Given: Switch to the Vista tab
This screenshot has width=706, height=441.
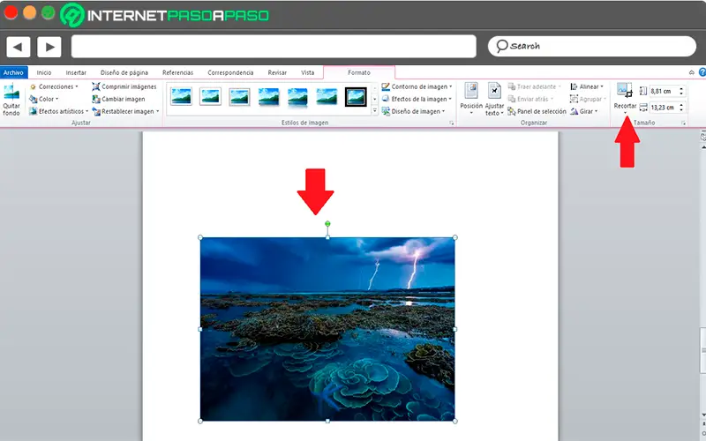Looking at the screenshot, I should [307, 72].
